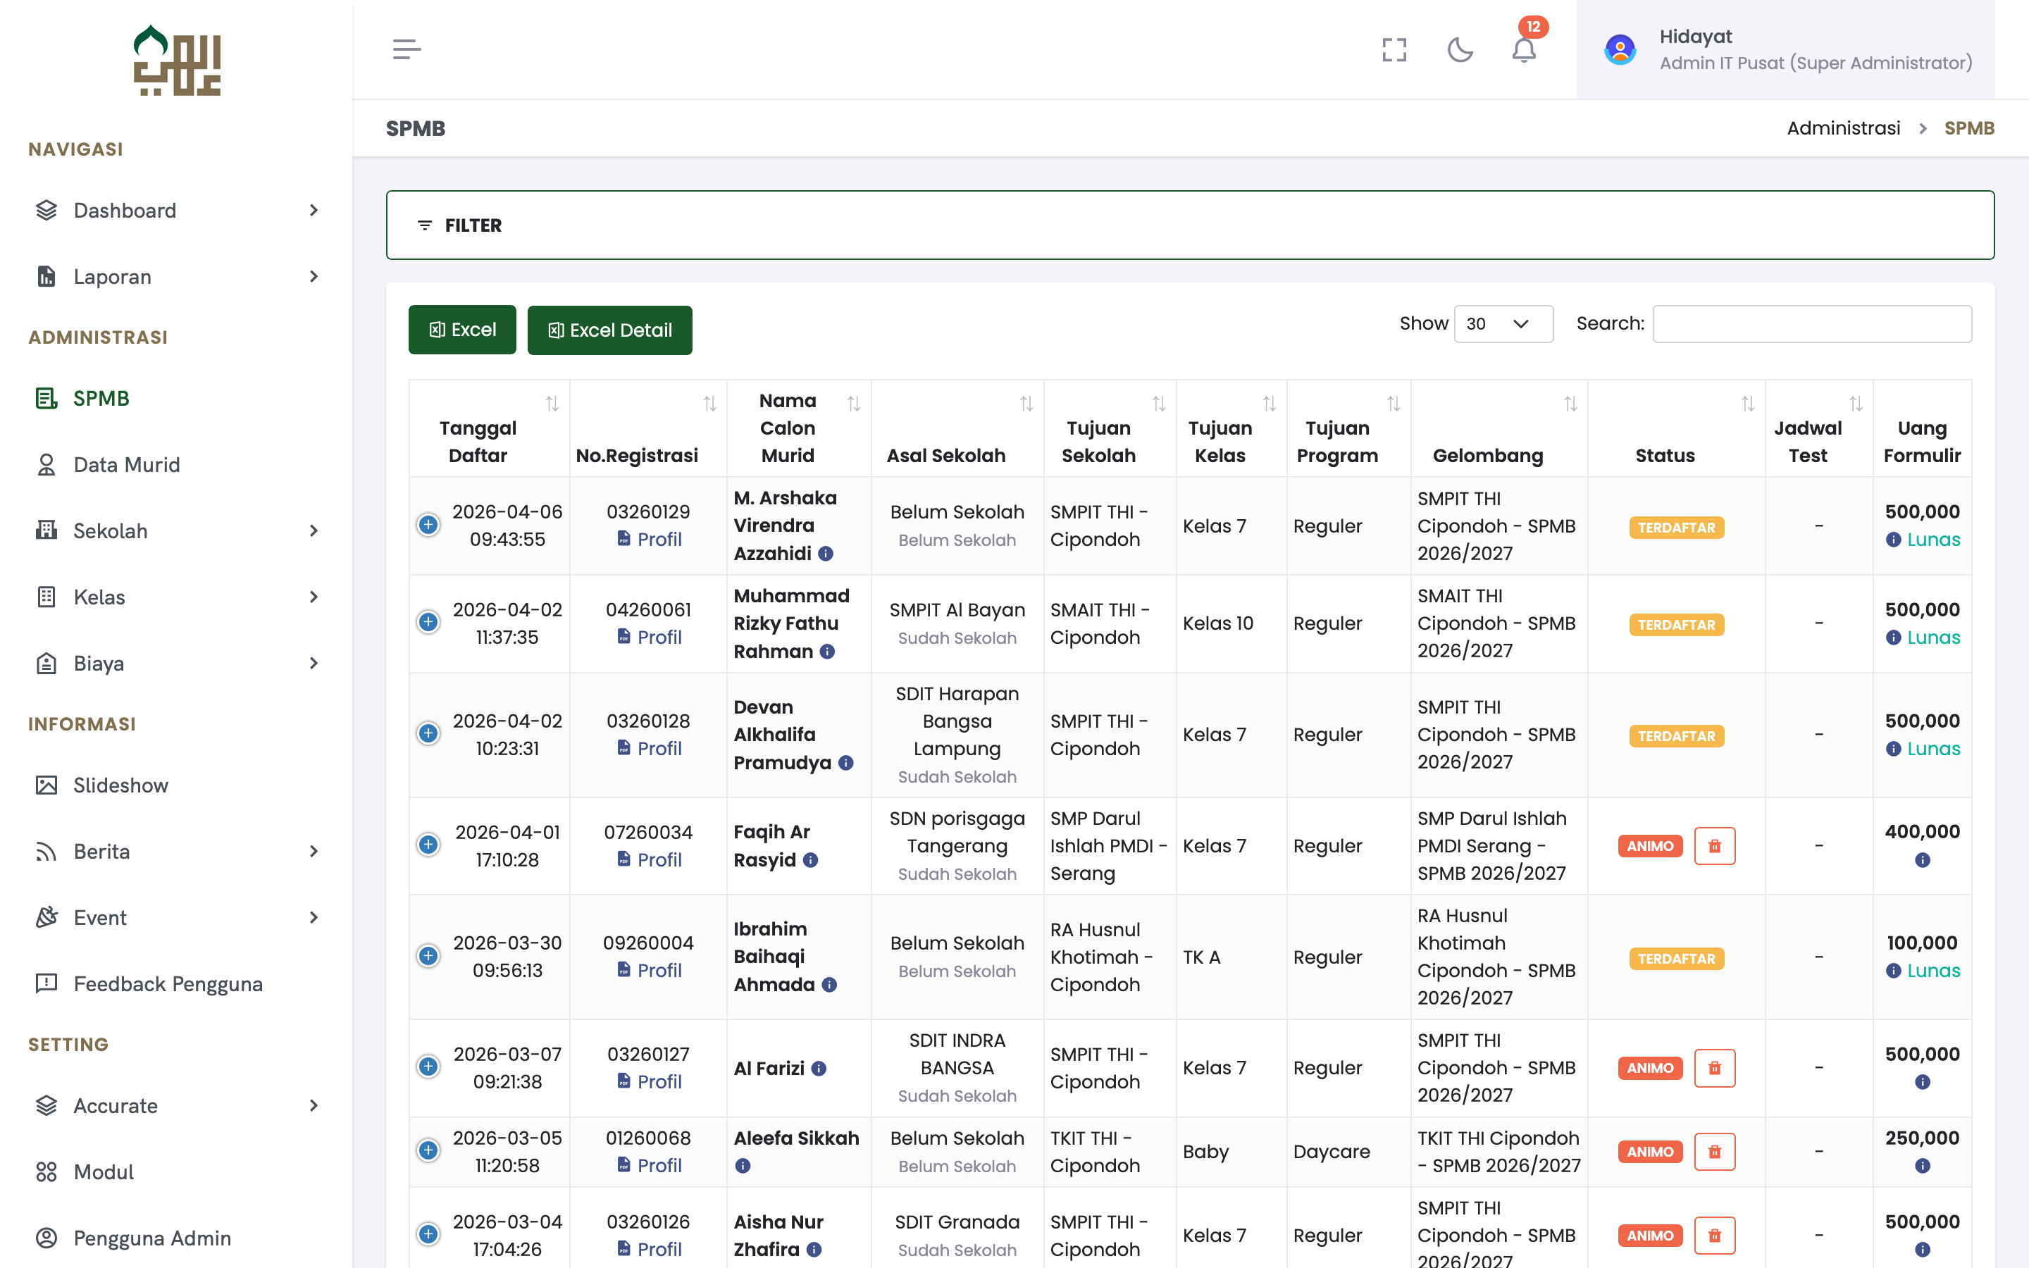The height and width of the screenshot is (1268, 2029).
Task: Delete the Aleefa Sikkah registration
Action: pyautogui.click(x=1715, y=1152)
